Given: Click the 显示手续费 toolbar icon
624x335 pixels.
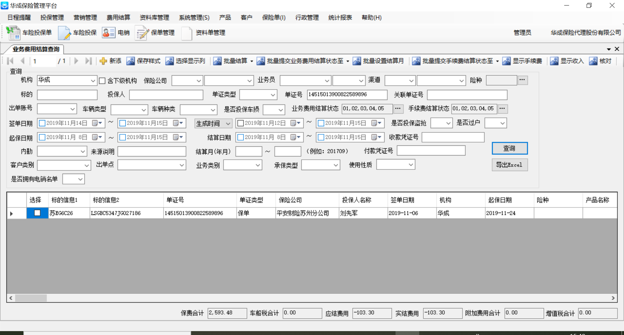Looking at the screenshot, I should point(506,61).
